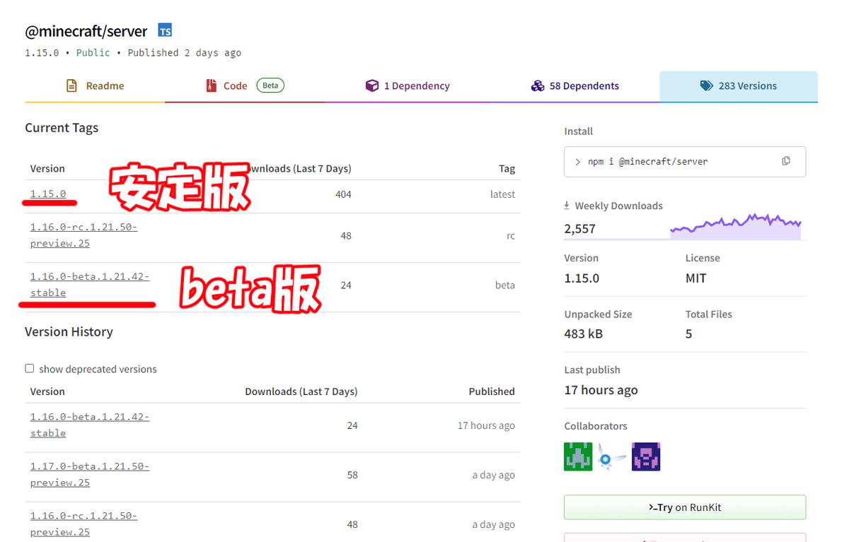Open 1.16.0-rc.1.21.50-preview.25 in Version History

tap(83, 524)
